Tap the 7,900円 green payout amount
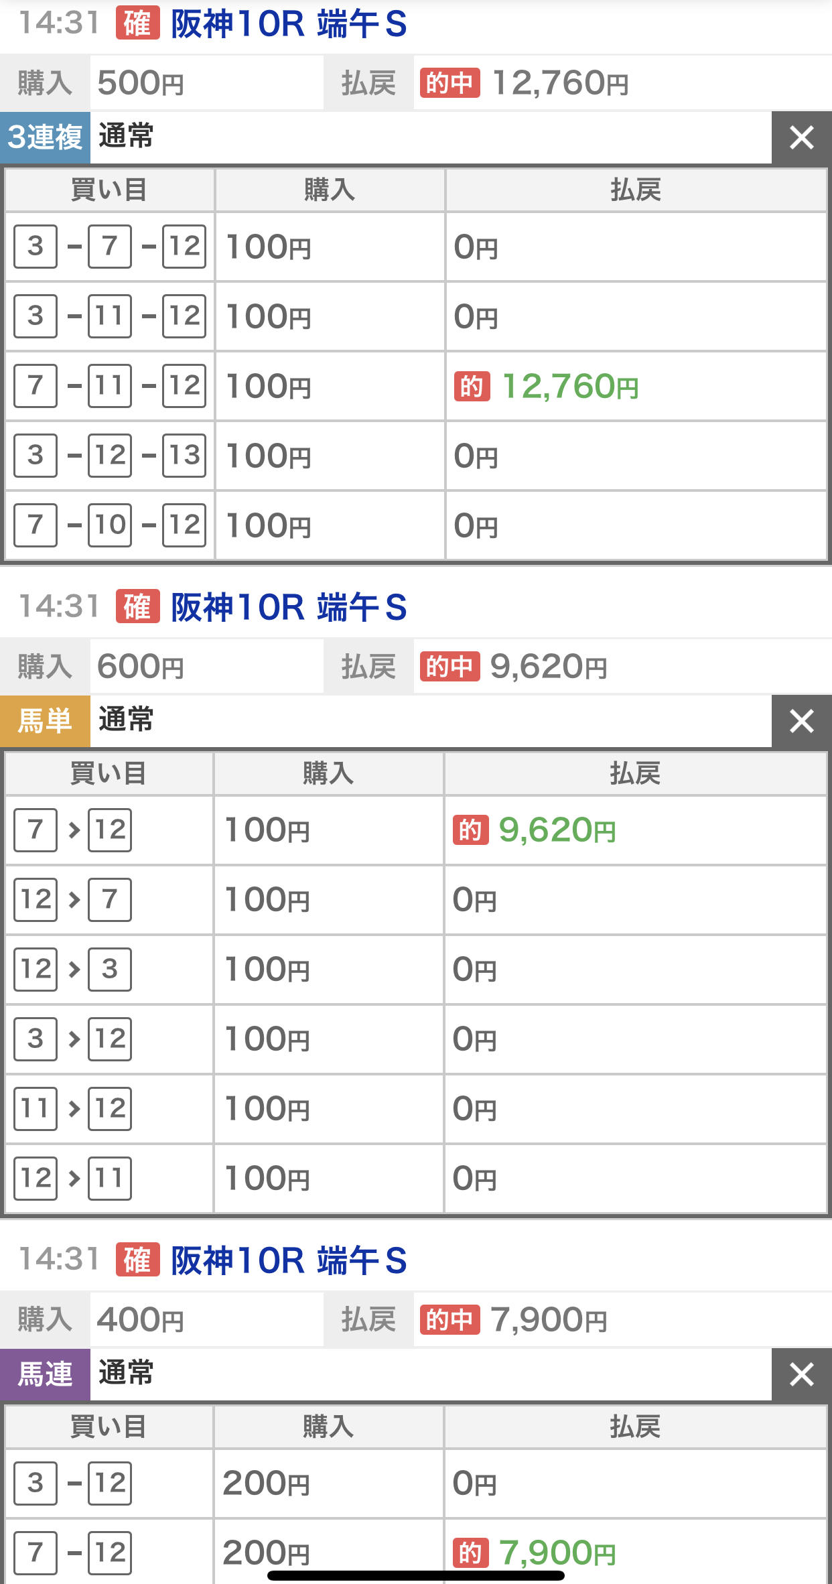The height and width of the screenshot is (1584, 832). coord(557,1553)
